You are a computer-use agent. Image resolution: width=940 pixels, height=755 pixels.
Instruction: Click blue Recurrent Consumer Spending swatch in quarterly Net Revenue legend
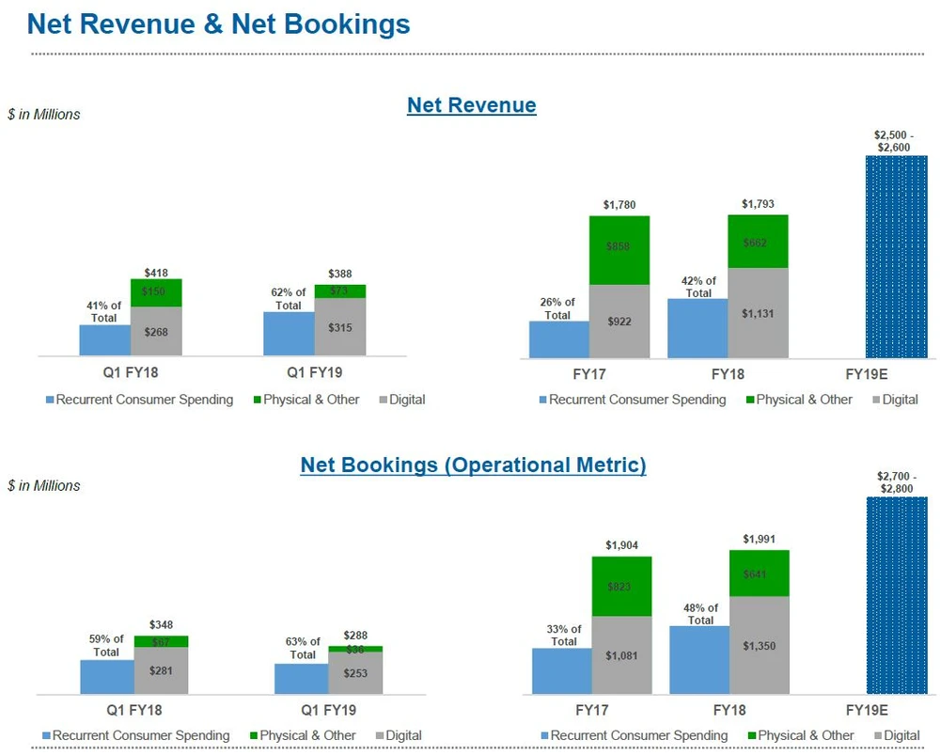click(x=50, y=401)
